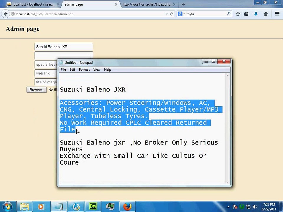Open Notepad Edit menu
The image size is (283, 212).
[73, 69]
